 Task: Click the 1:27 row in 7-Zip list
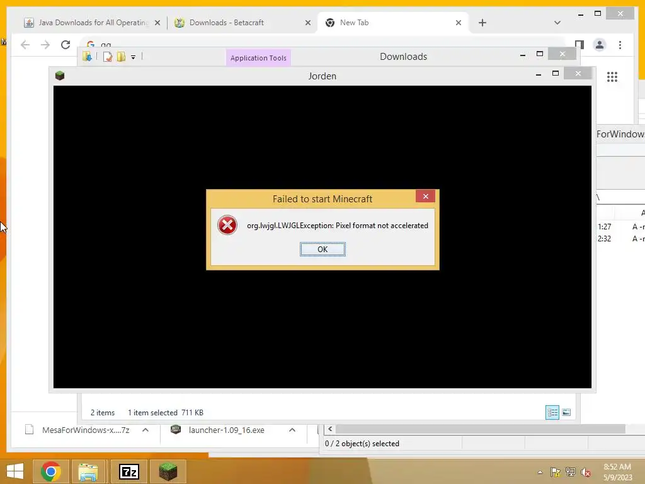620,227
